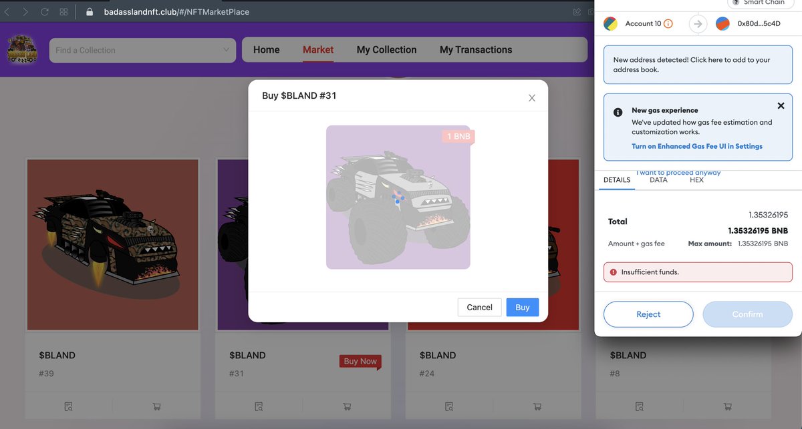Viewport: 802px width, 429px height.
Task: Select the Market tab
Action: (318, 49)
